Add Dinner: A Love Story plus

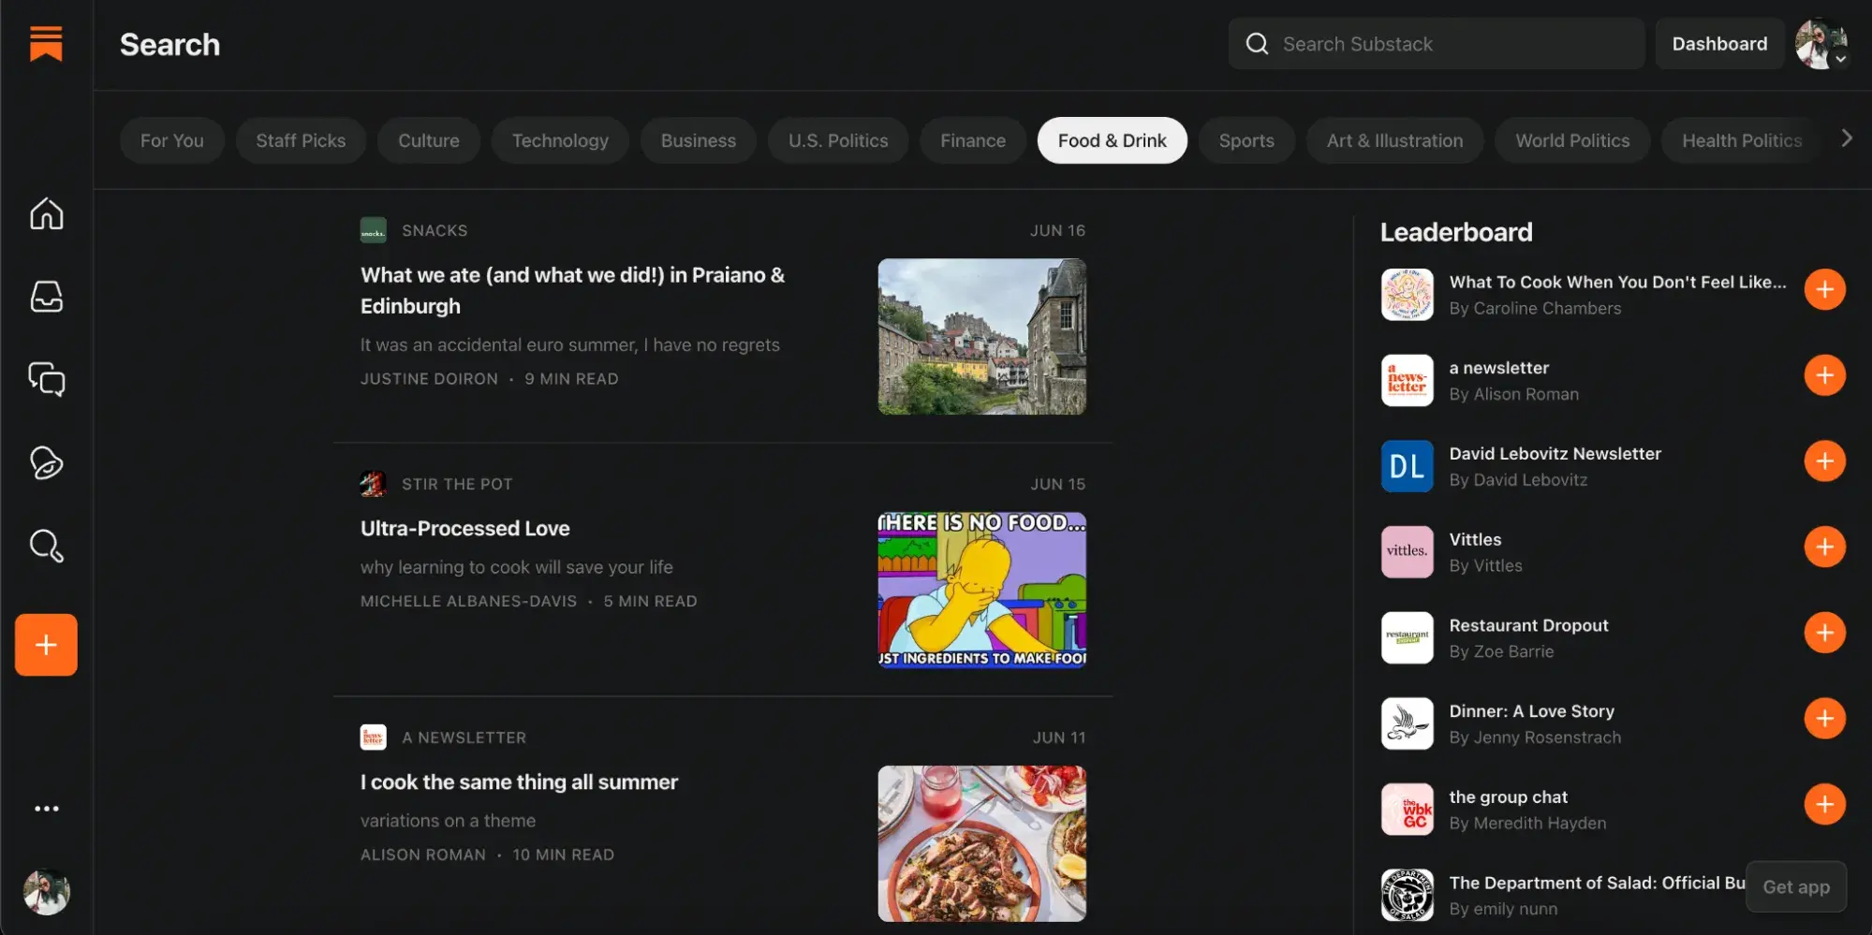(x=1824, y=719)
